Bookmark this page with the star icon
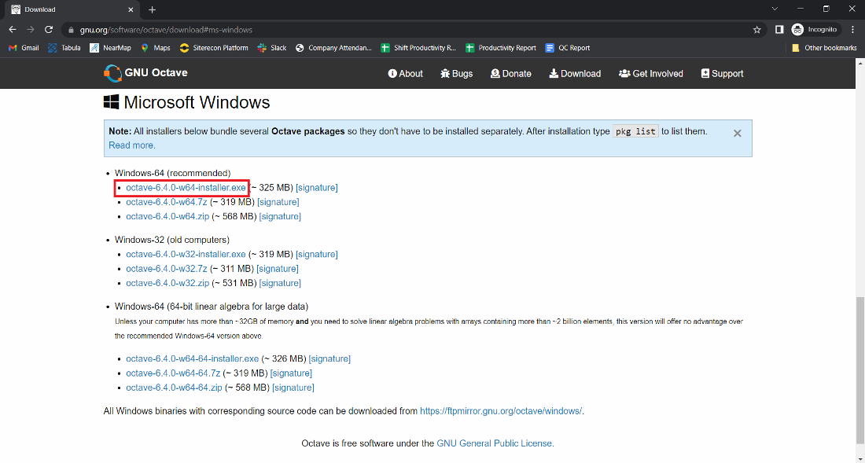The width and height of the screenshot is (865, 463). [x=756, y=30]
